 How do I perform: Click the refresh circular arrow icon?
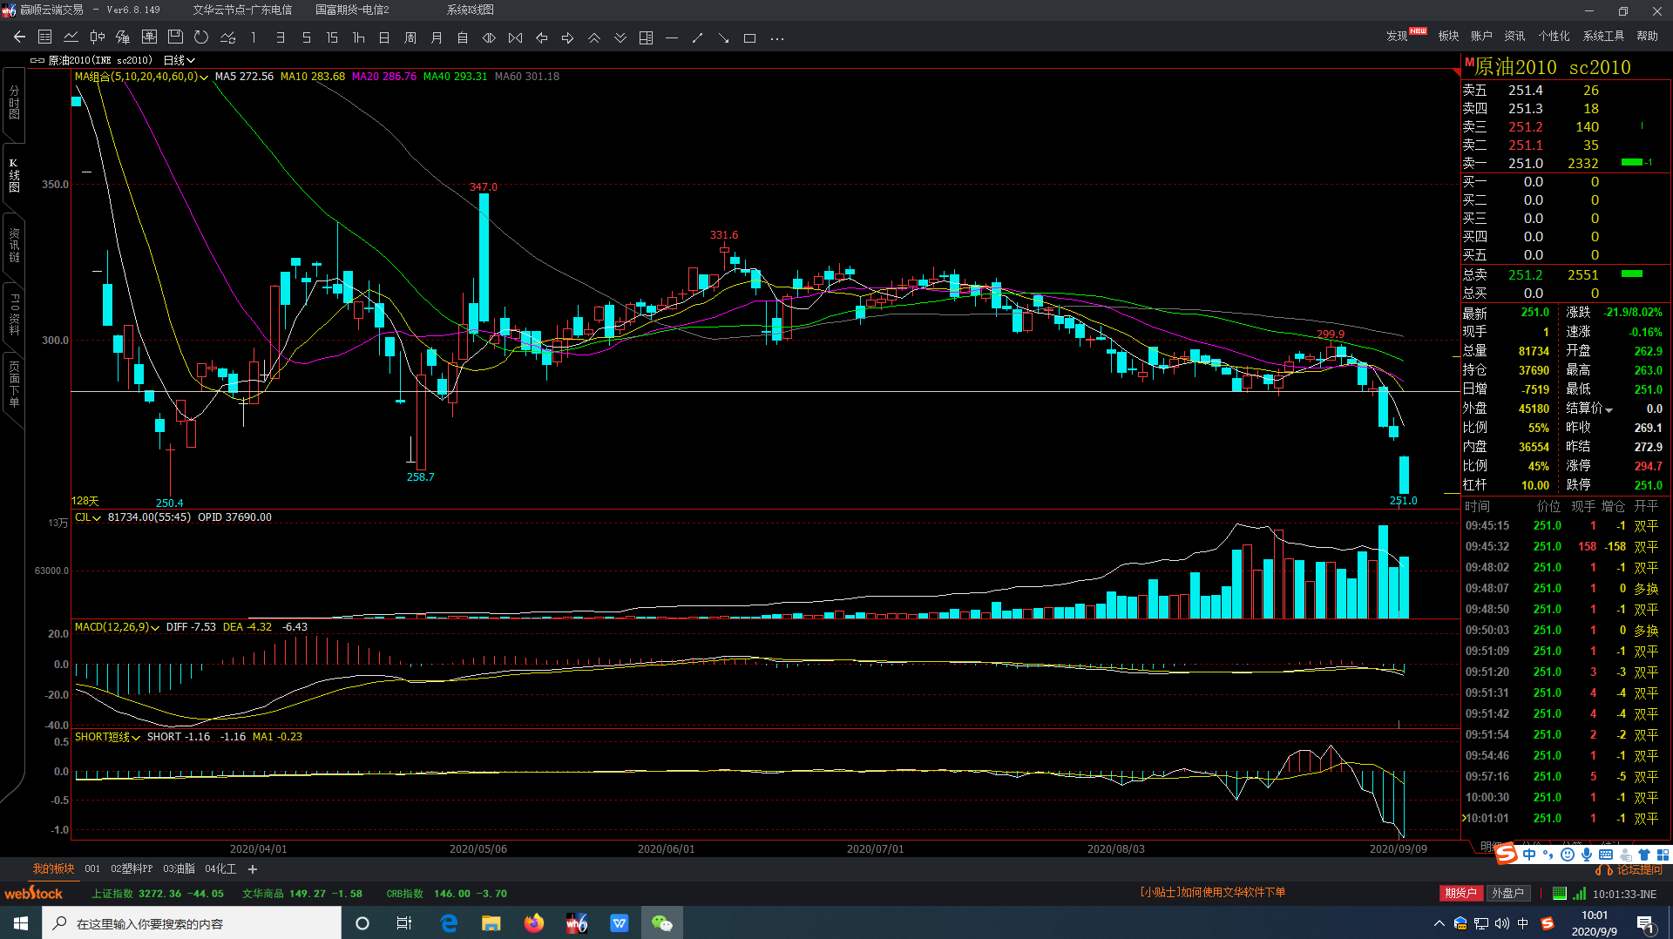click(x=201, y=37)
